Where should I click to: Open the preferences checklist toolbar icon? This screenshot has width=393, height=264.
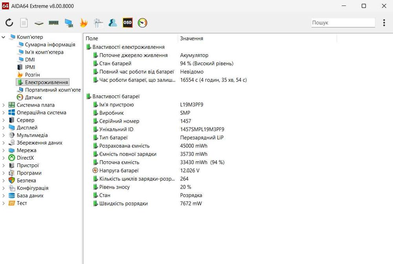pyautogui.click(x=98, y=23)
